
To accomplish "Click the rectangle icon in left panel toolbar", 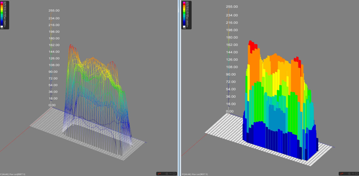I will pos(174,174).
